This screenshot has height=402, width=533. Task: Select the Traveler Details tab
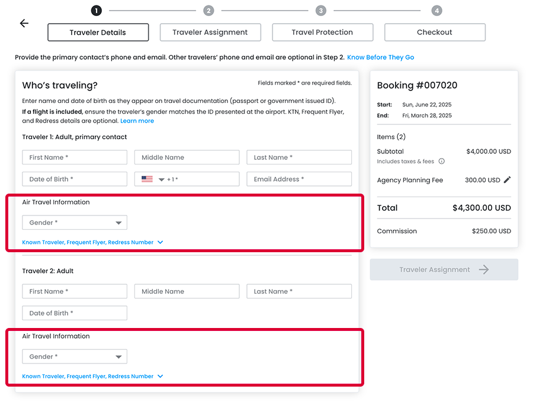tap(98, 33)
